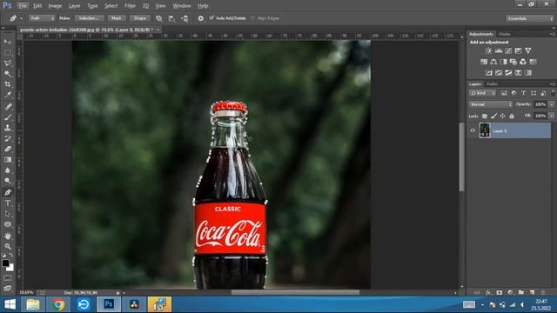Toggle Quick Mask mode
557x313 pixels.
(8, 278)
